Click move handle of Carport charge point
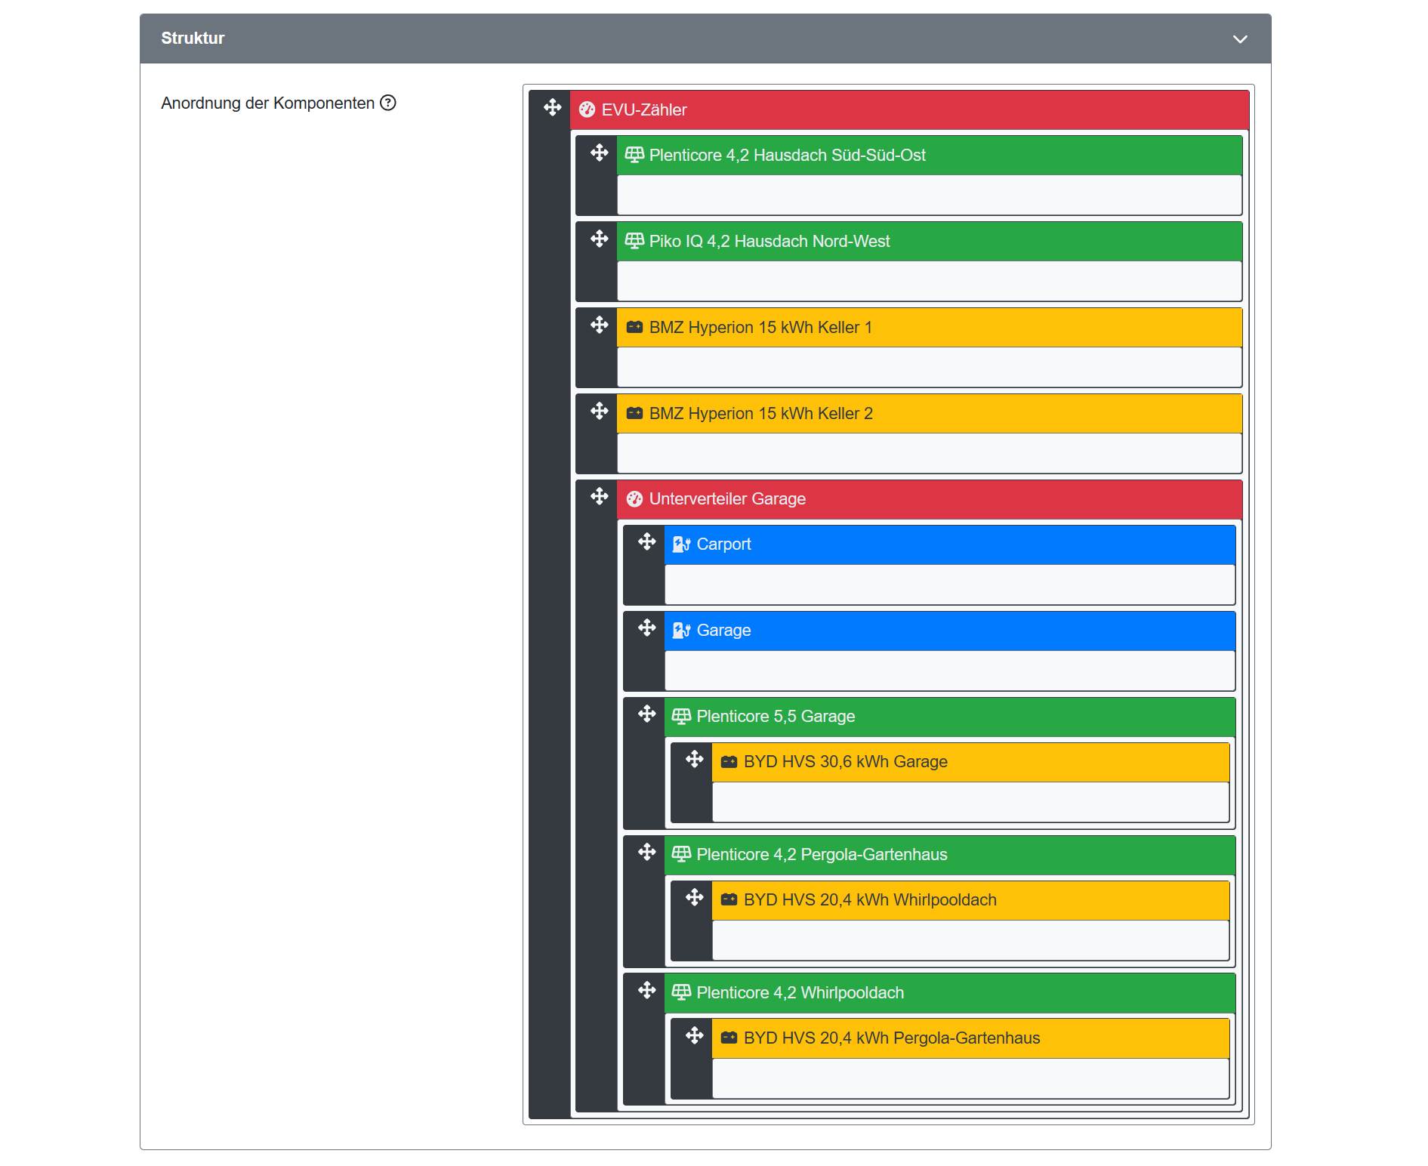The width and height of the screenshot is (1428, 1166). [647, 541]
